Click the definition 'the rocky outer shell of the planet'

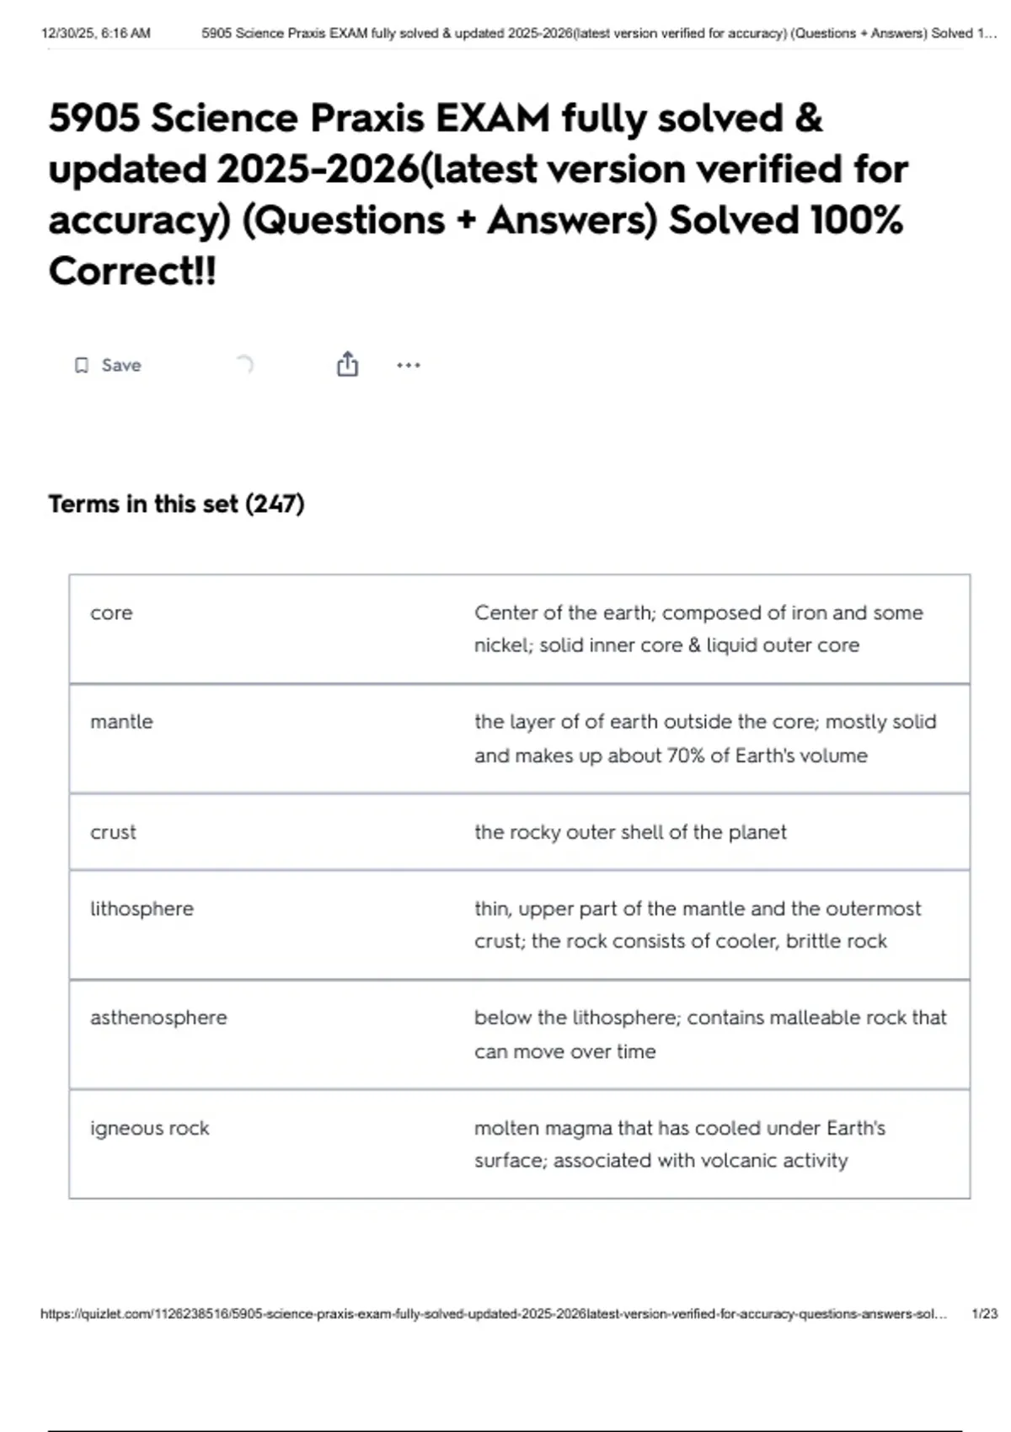630,832
